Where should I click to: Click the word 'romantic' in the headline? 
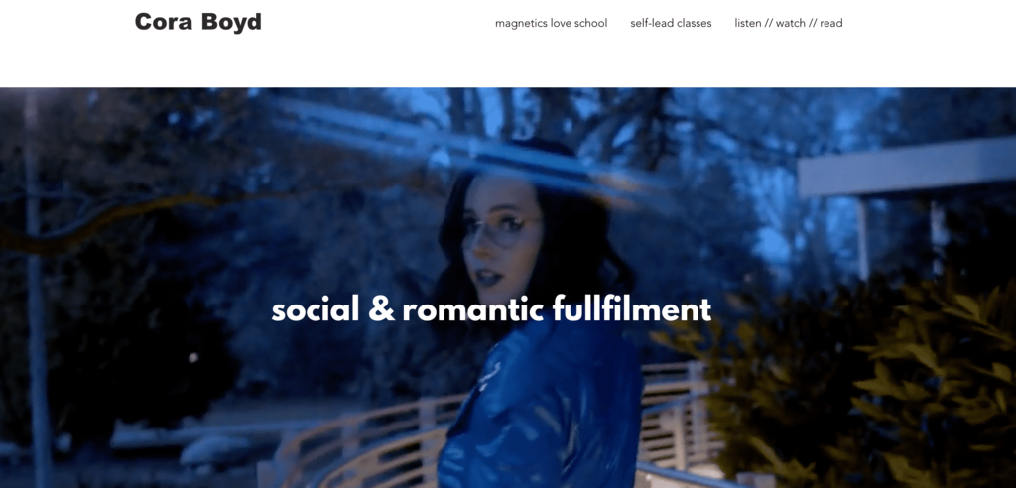tap(472, 309)
